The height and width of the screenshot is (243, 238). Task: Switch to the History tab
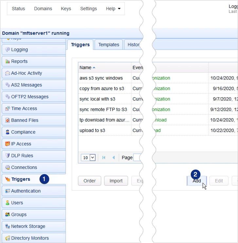coord(133,45)
